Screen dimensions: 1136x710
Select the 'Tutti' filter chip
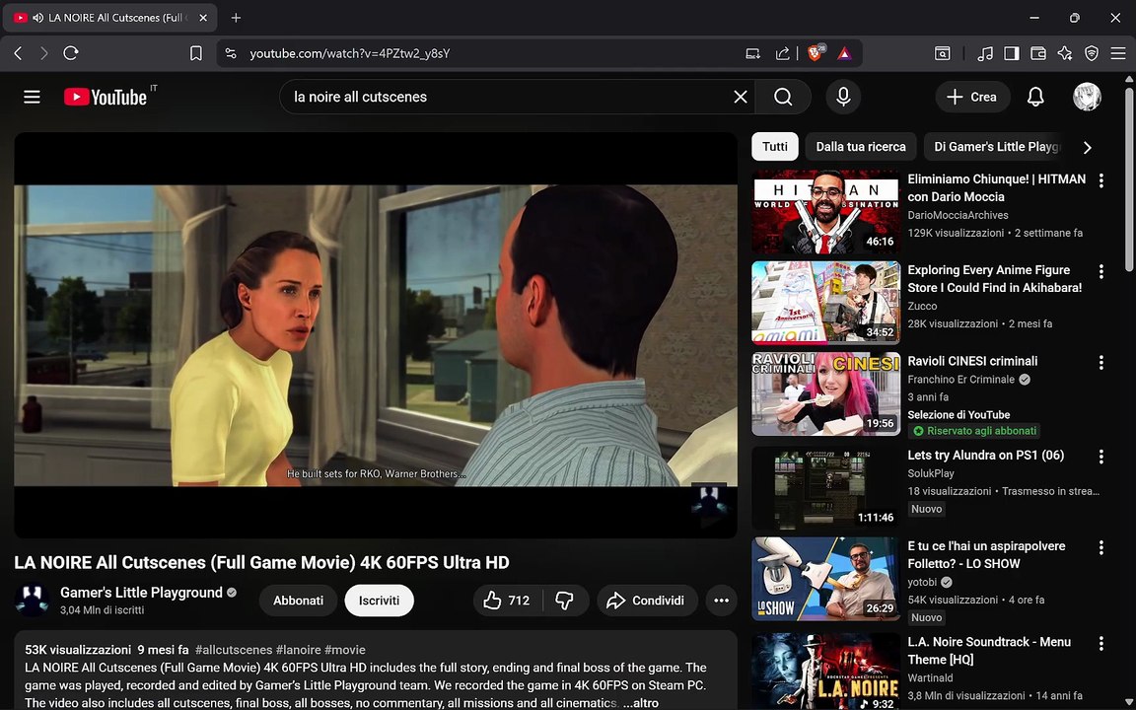[x=774, y=146]
